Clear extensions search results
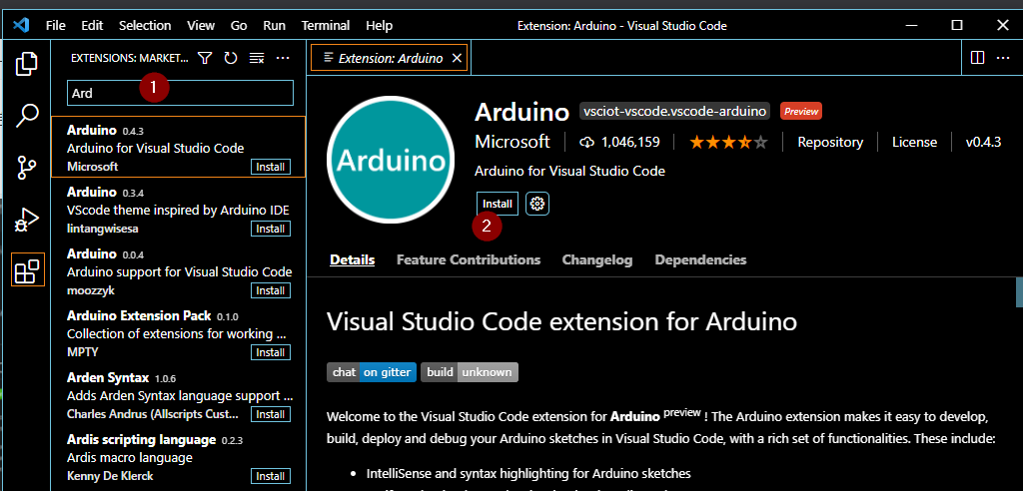Screen dimensions: 1023x491 [257, 59]
